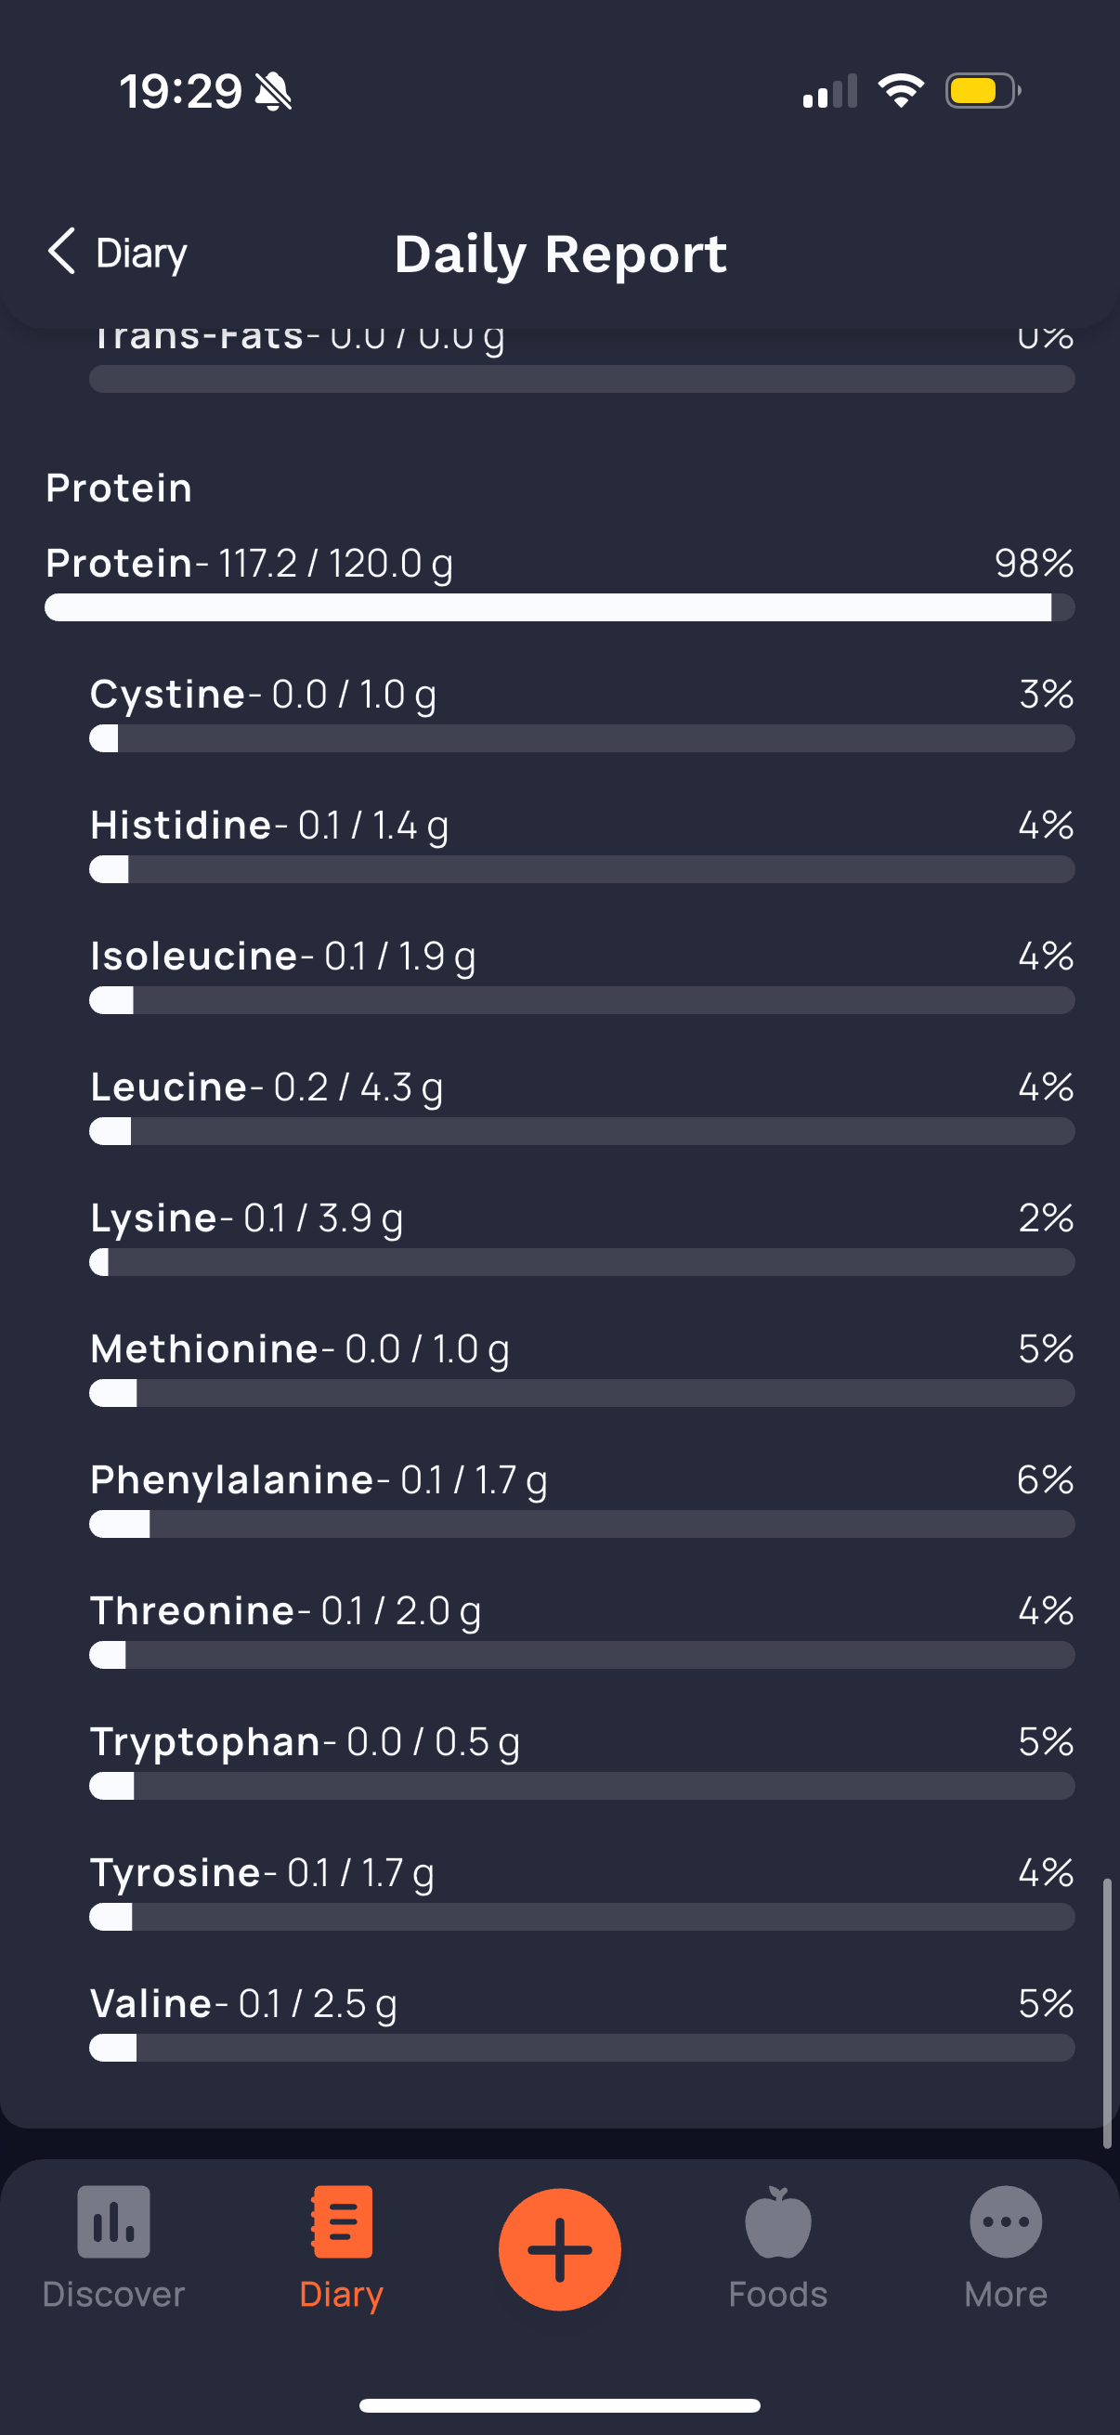Open the Discover bar chart icon
1120x2435 pixels.
tap(113, 2221)
